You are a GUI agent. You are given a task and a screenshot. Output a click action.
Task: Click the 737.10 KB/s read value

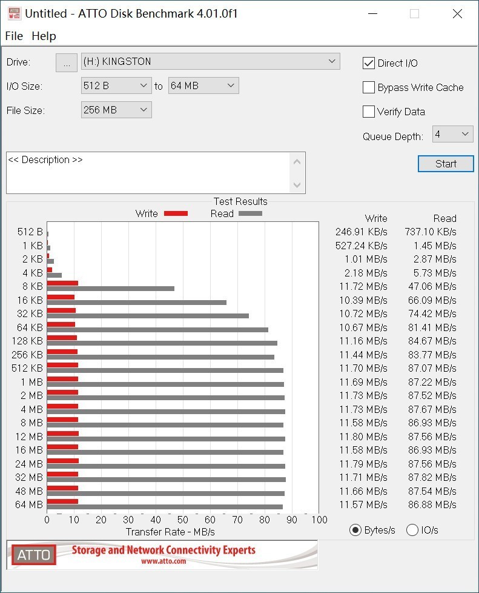pos(431,232)
